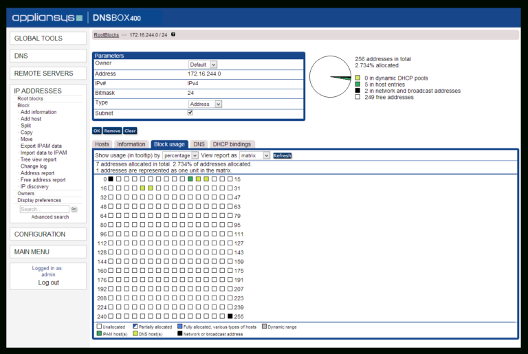Click the Log out link
The height and width of the screenshot is (354, 528).
point(48,283)
